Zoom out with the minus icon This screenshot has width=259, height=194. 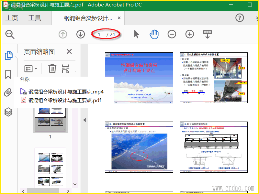pyautogui.click(x=172, y=34)
